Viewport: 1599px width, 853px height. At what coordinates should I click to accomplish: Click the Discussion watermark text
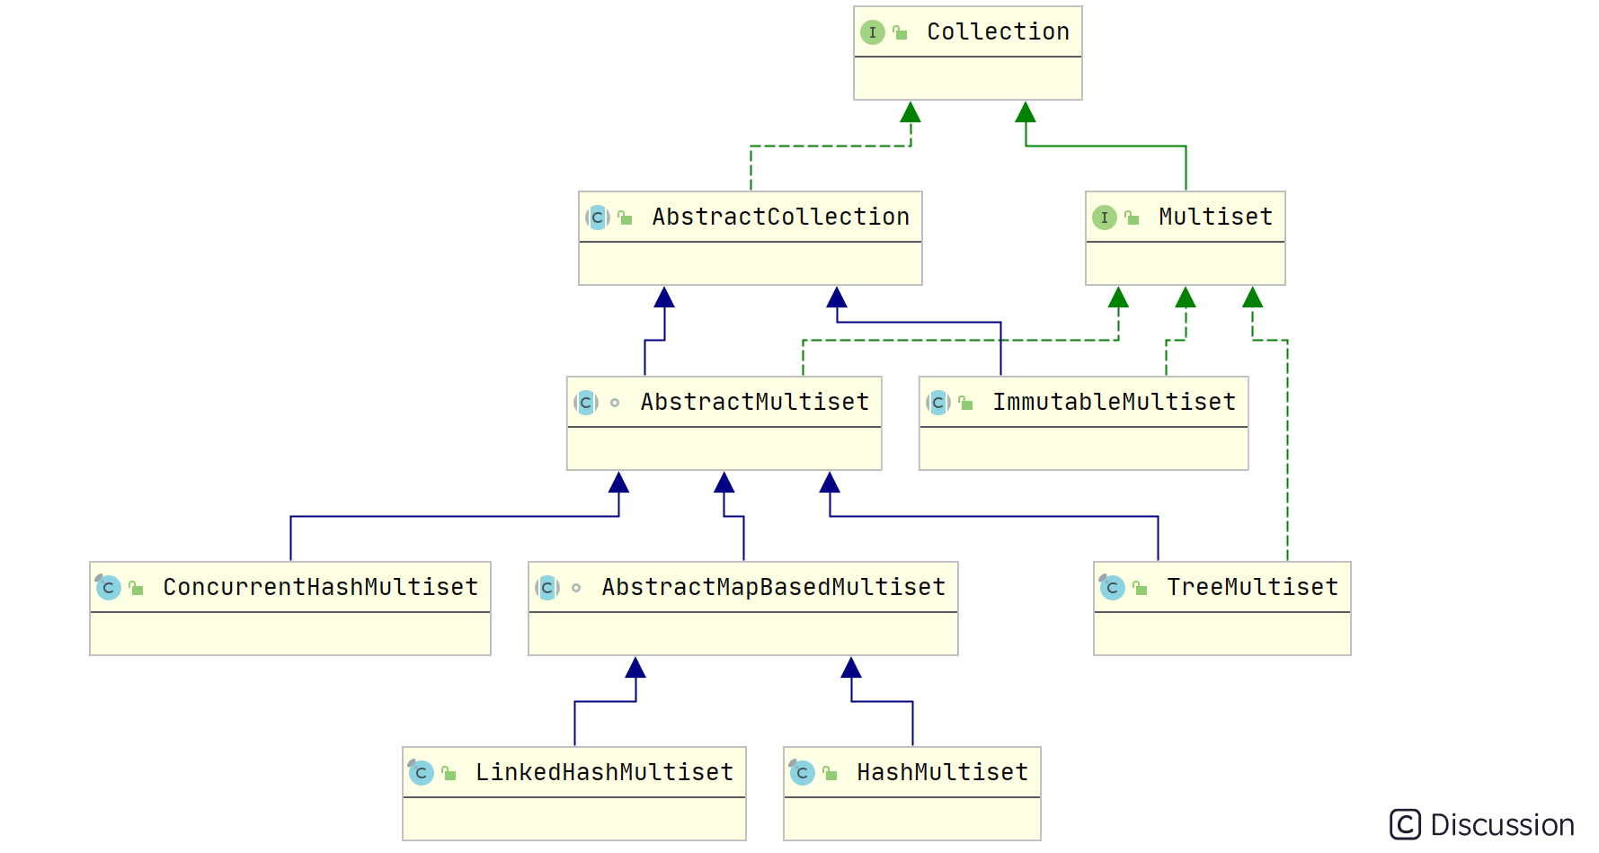tap(1502, 825)
